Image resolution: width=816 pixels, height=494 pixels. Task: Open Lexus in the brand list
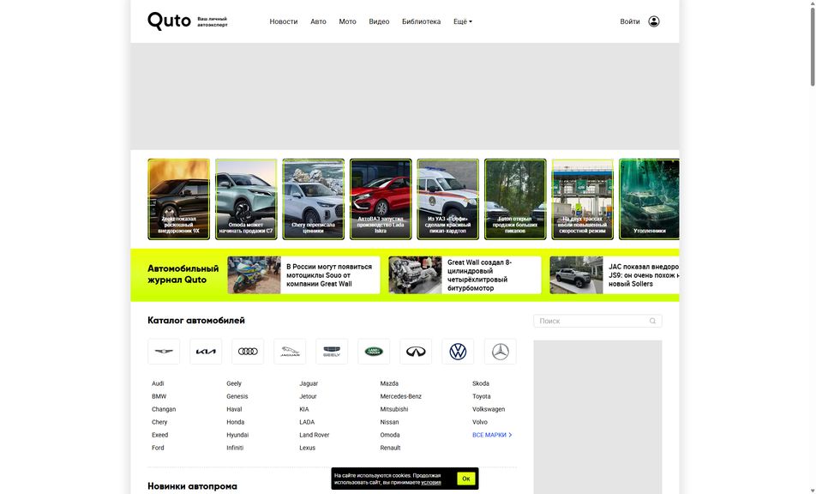tap(307, 449)
